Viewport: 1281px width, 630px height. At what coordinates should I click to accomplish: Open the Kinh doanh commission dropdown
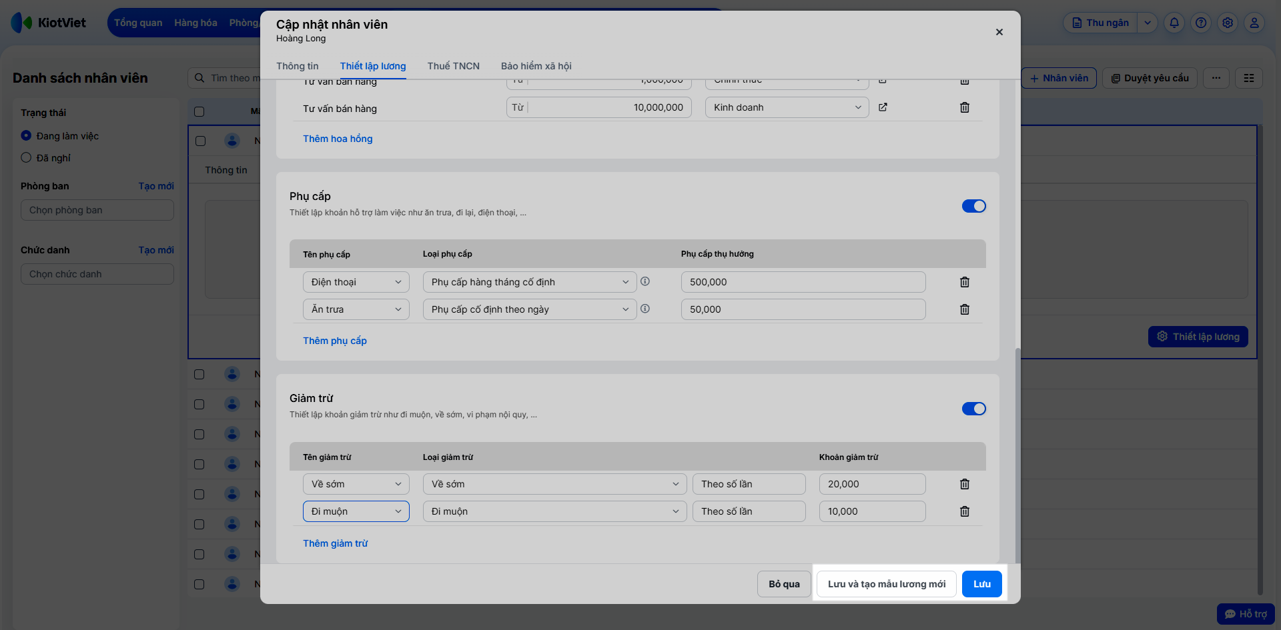(x=787, y=107)
